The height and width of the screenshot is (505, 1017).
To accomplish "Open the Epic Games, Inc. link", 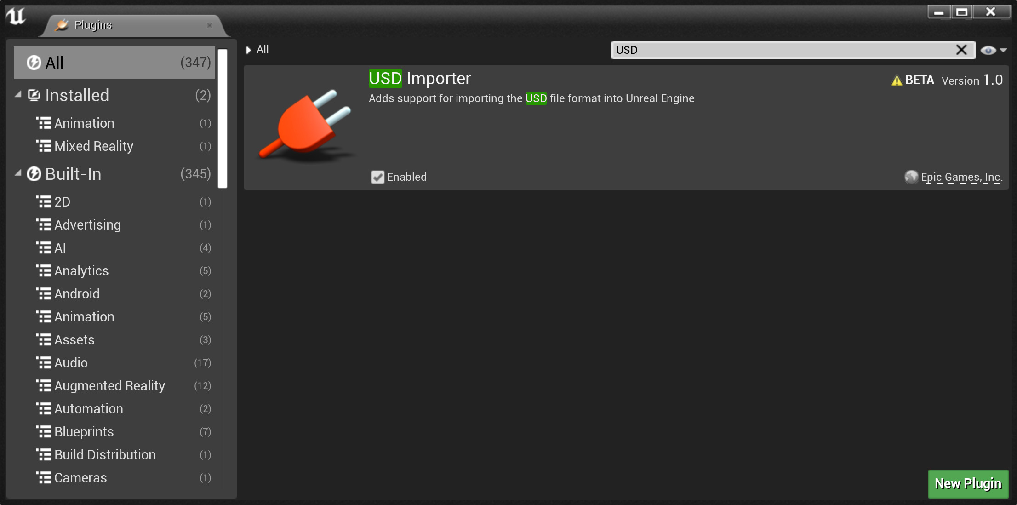I will pos(961,177).
